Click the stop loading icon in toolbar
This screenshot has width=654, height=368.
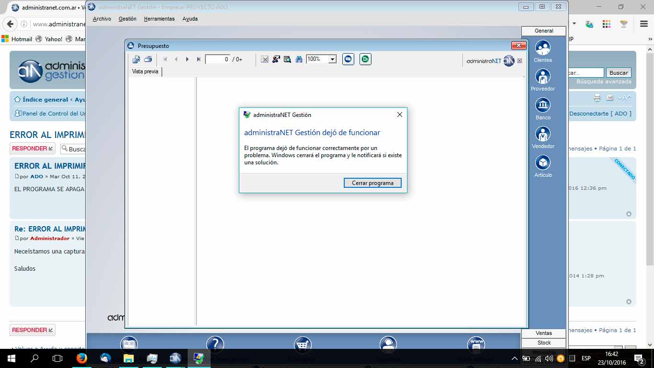[x=265, y=59]
